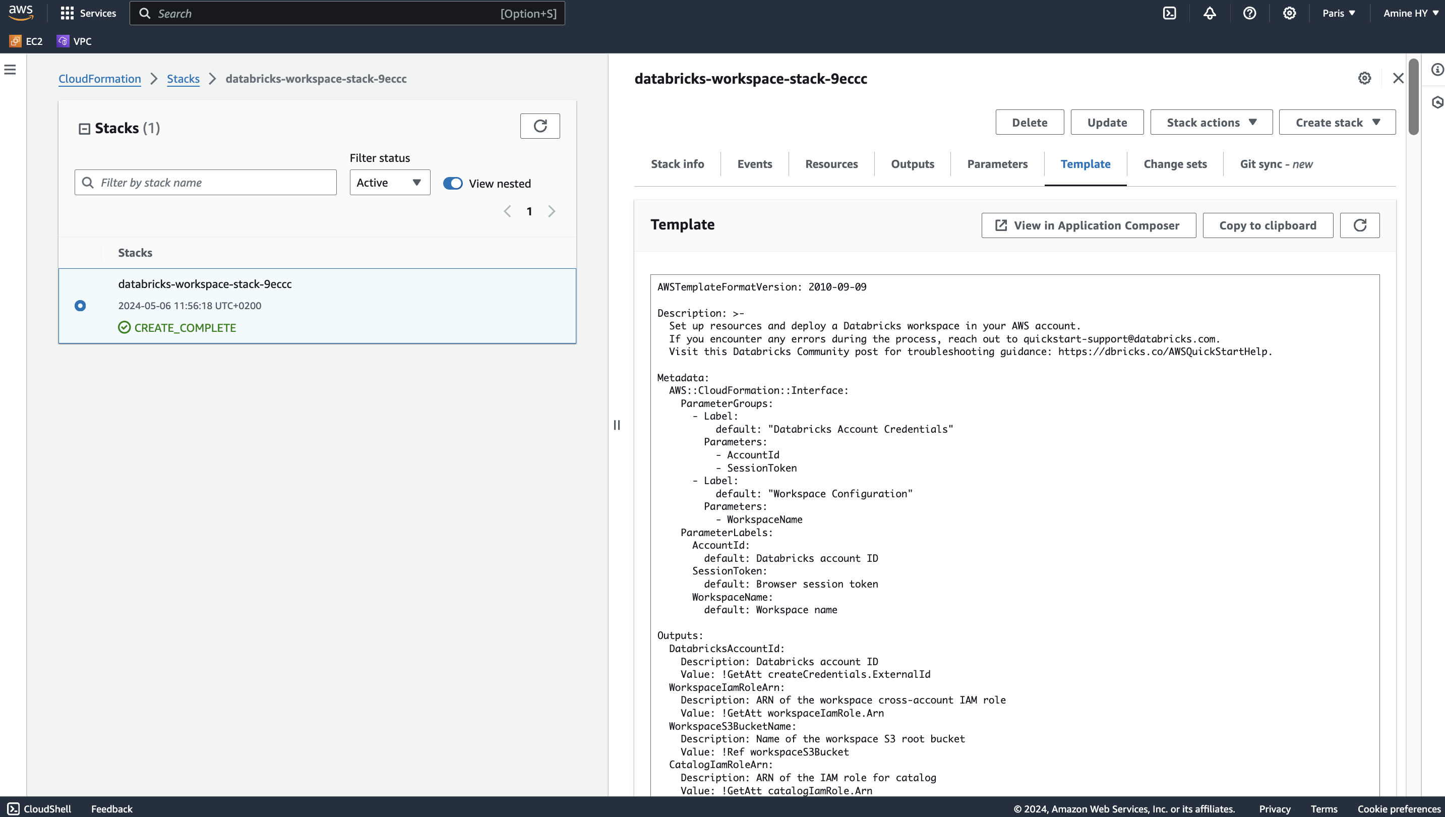Open the Privacy footer link
This screenshot has width=1445, height=817.
pos(1275,808)
